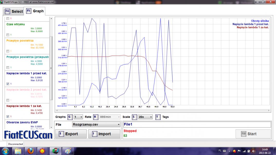Click the Import button
The width and height of the screenshot is (276, 155).
click(104, 134)
